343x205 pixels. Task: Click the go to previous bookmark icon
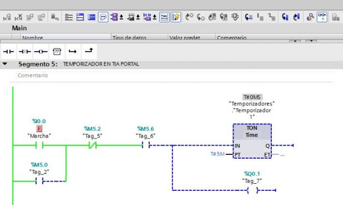(285, 17)
